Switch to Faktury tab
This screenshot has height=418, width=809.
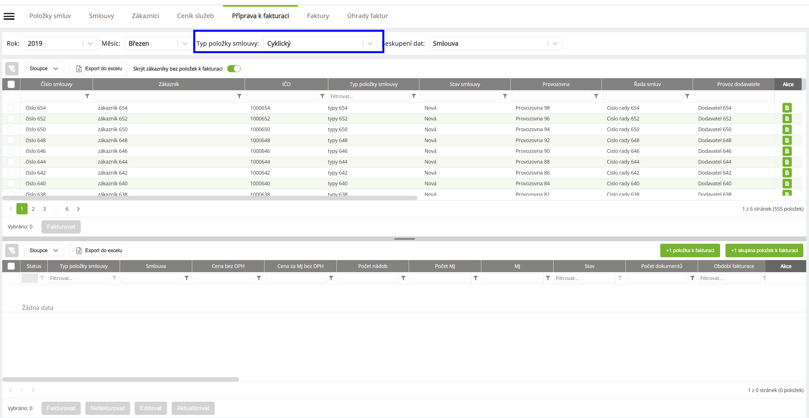[318, 16]
